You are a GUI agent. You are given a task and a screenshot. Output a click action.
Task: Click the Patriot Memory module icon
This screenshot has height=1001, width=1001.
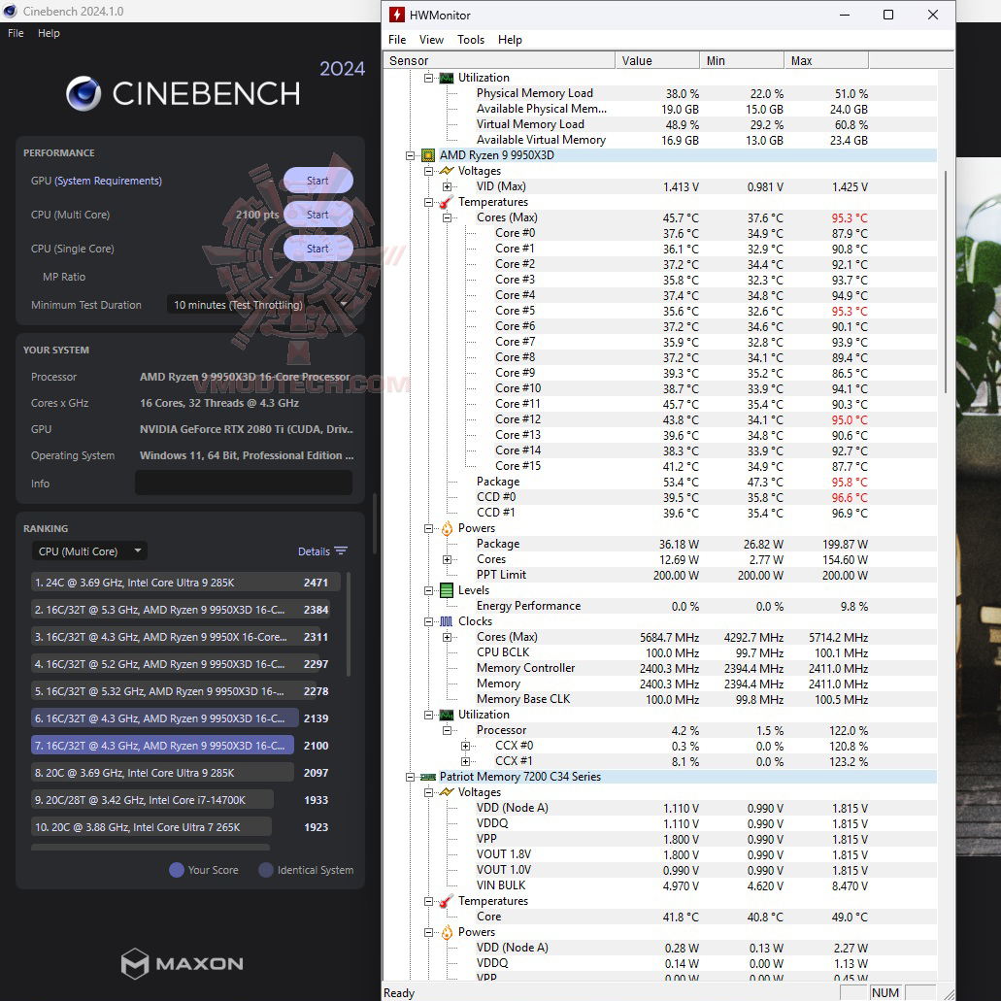428,777
